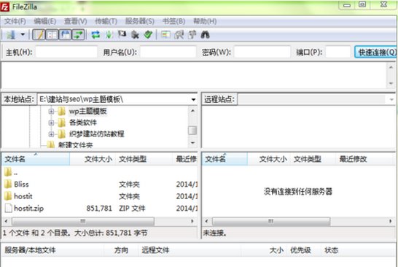Open the Site Manager icon
The width and height of the screenshot is (398, 267).
pyautogui.click(x=11, y=34)
